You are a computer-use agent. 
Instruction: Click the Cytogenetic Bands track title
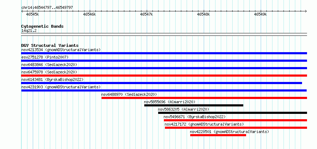[x=42, y=26]
